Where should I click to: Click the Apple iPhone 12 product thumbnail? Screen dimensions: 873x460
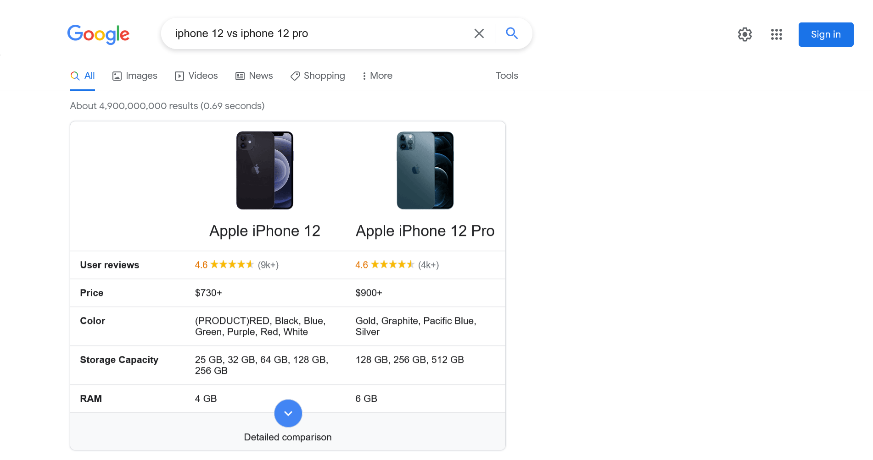pos(264,170)
